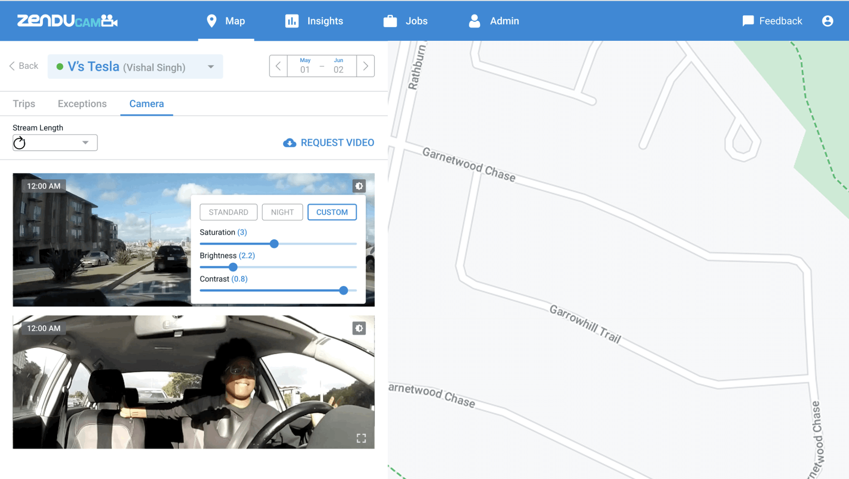
Task: Choose the Standard image preset
Action: click(228, 212)
